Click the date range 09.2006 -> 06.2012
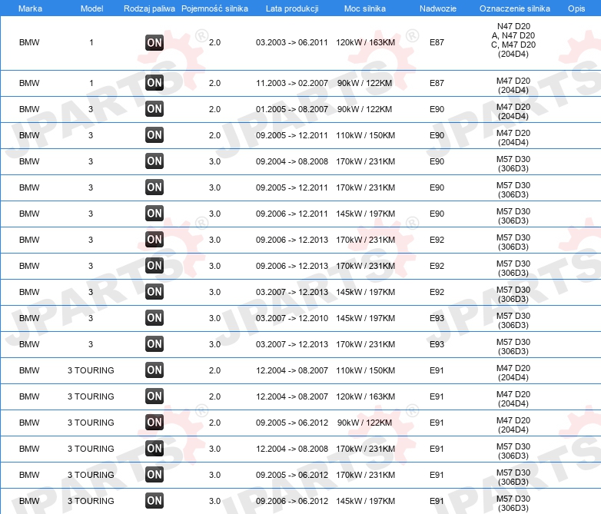 [x=292, y=501]
